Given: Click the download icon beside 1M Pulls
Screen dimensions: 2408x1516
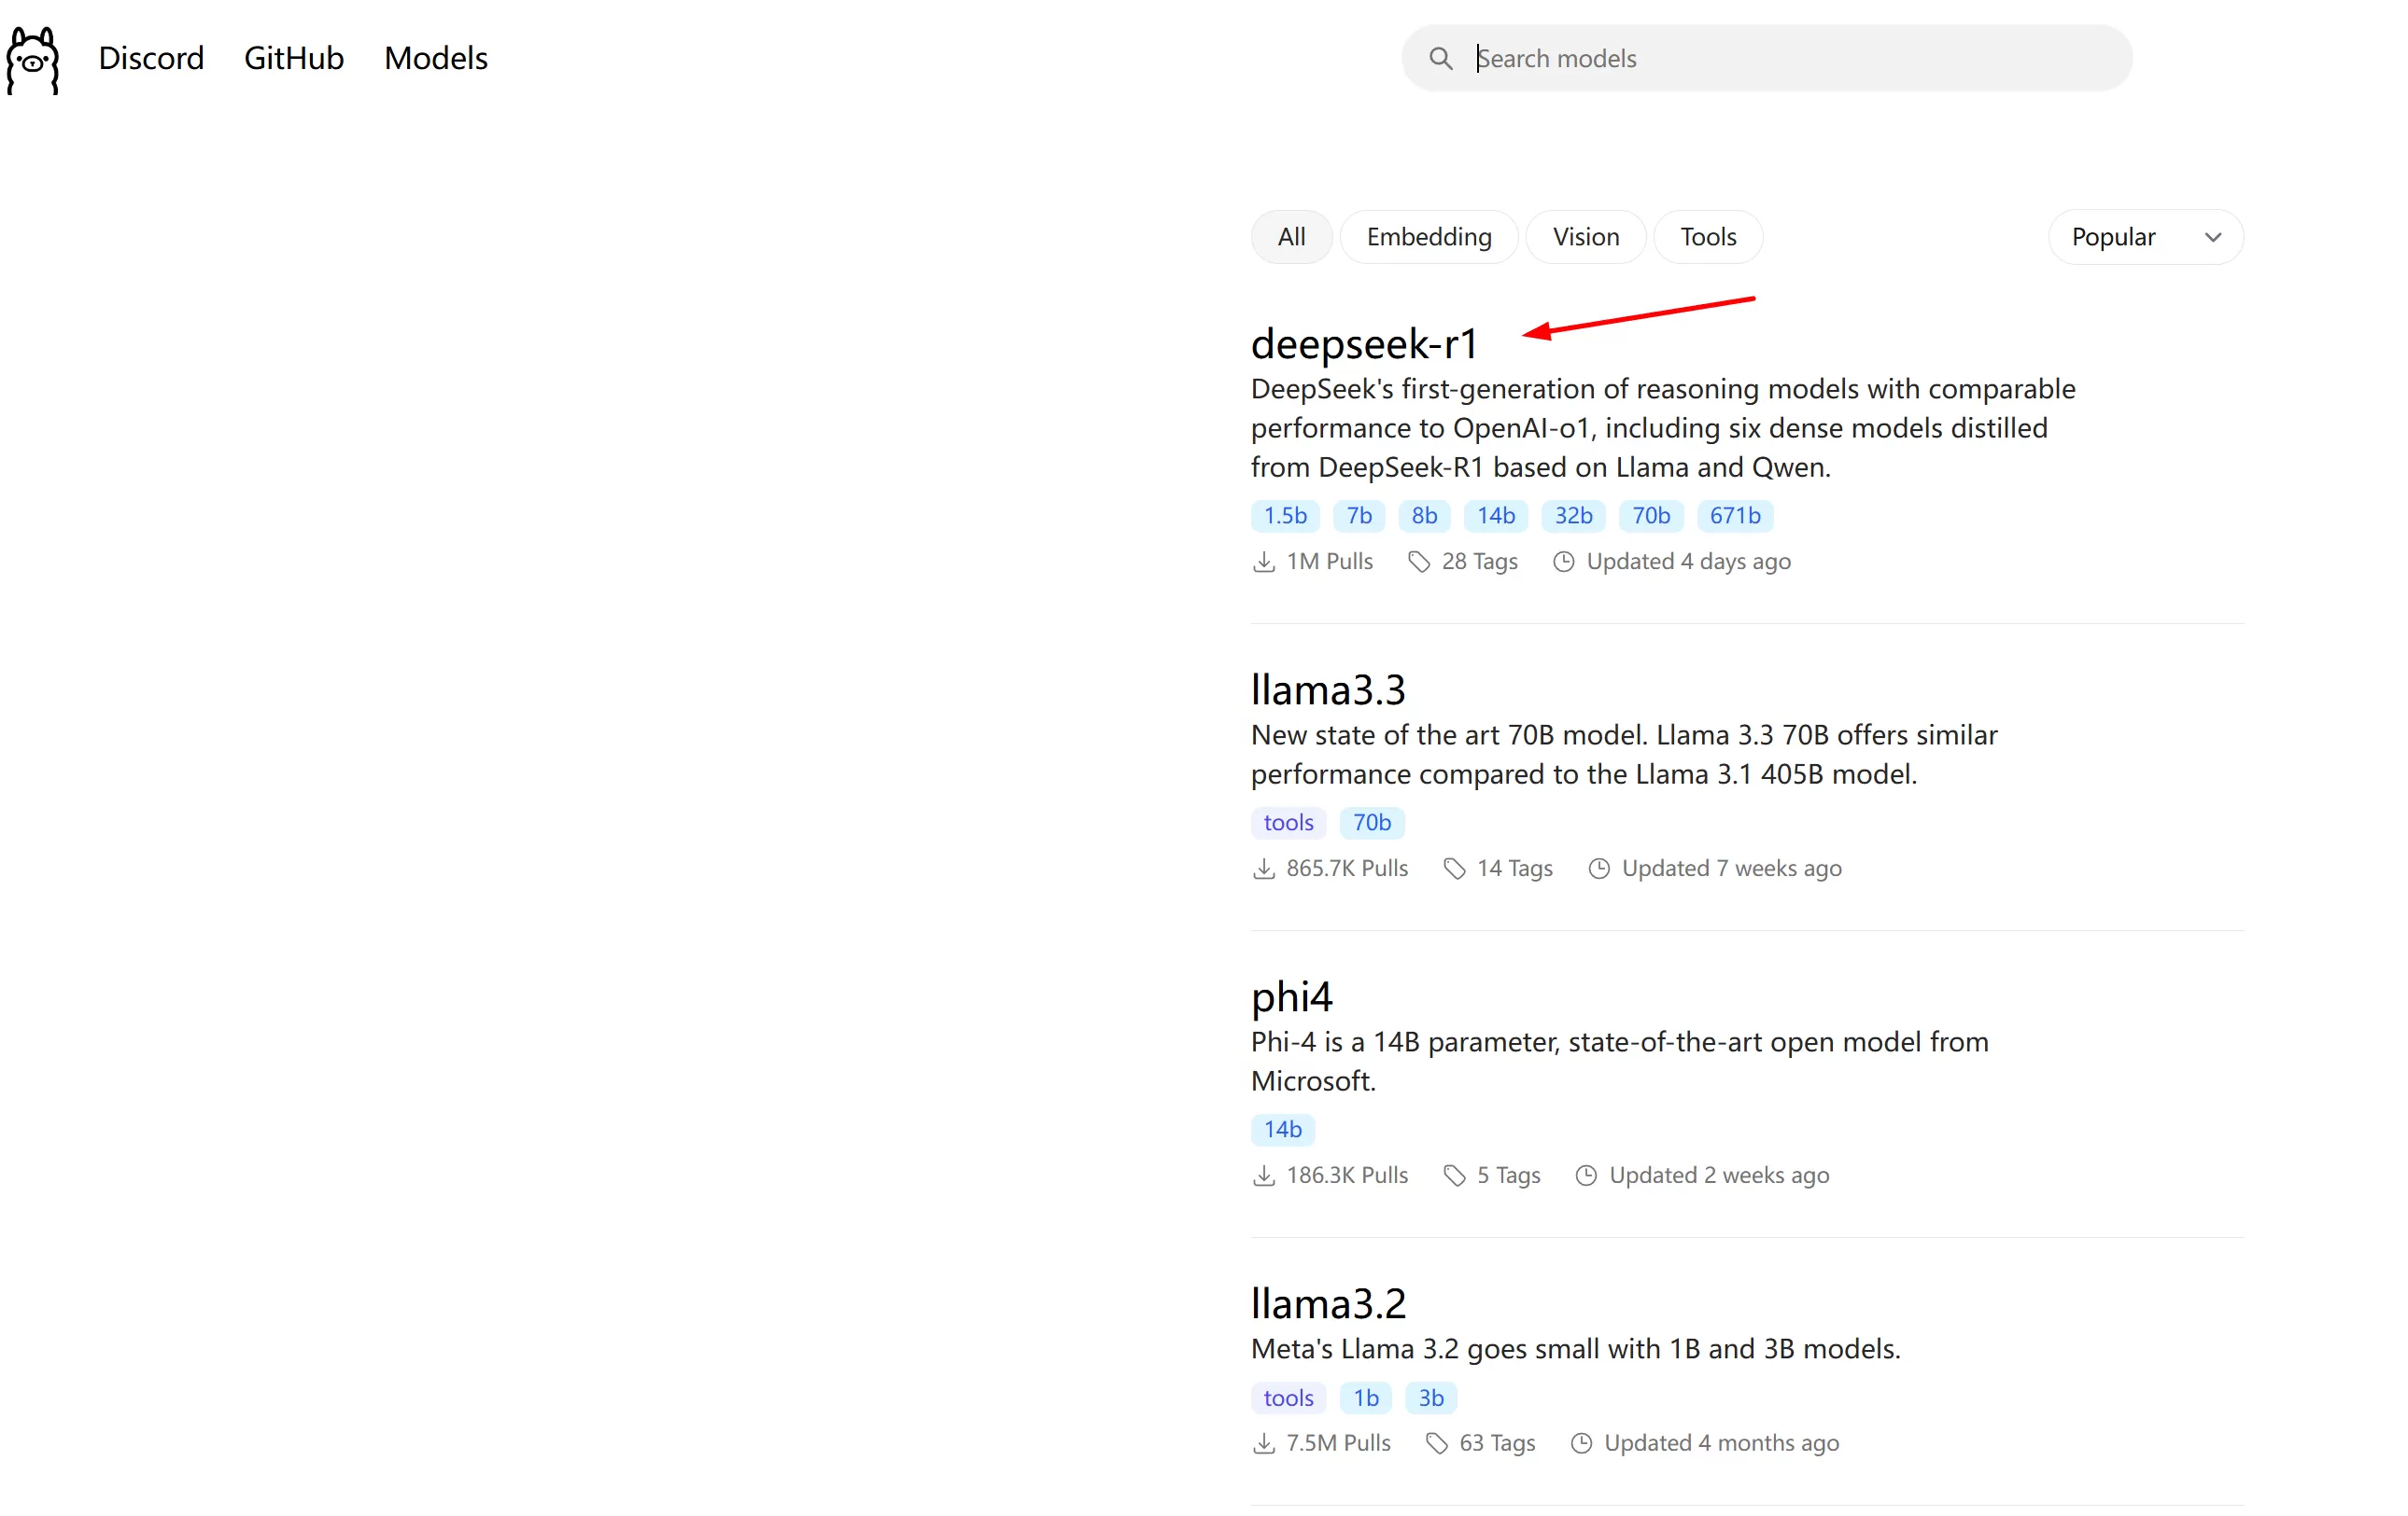Looking at the screenshot, I should (1264, 562).
